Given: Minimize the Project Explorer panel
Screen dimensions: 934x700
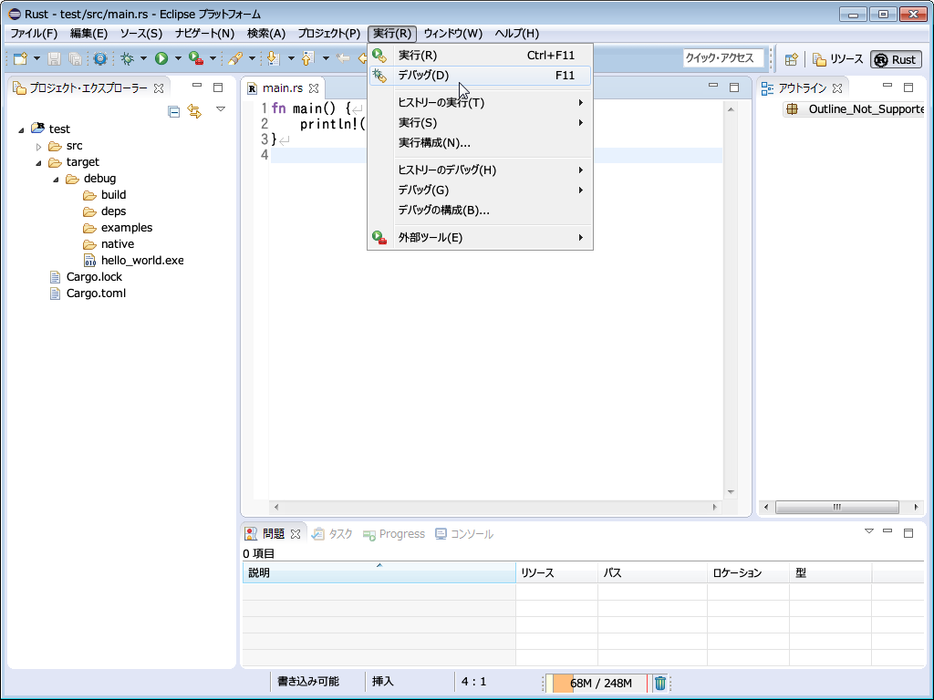Looking at the screenshot, I should (197, 86).
